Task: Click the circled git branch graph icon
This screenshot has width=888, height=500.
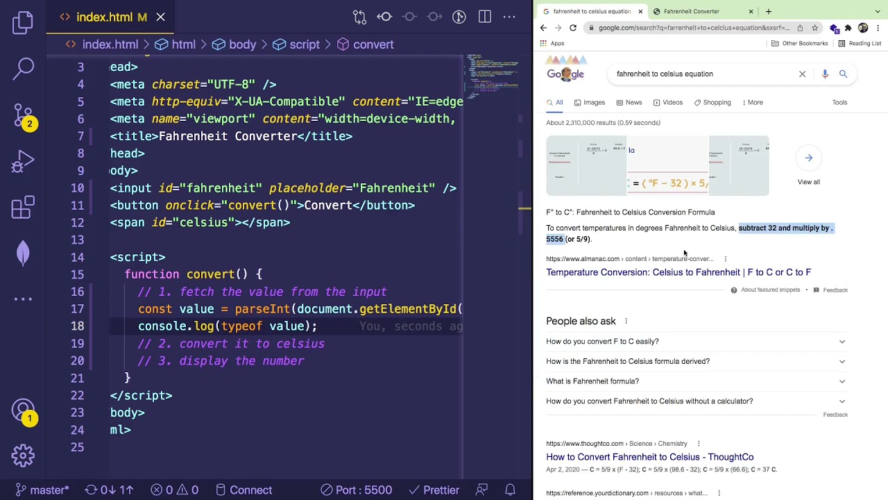Action: 459,17
